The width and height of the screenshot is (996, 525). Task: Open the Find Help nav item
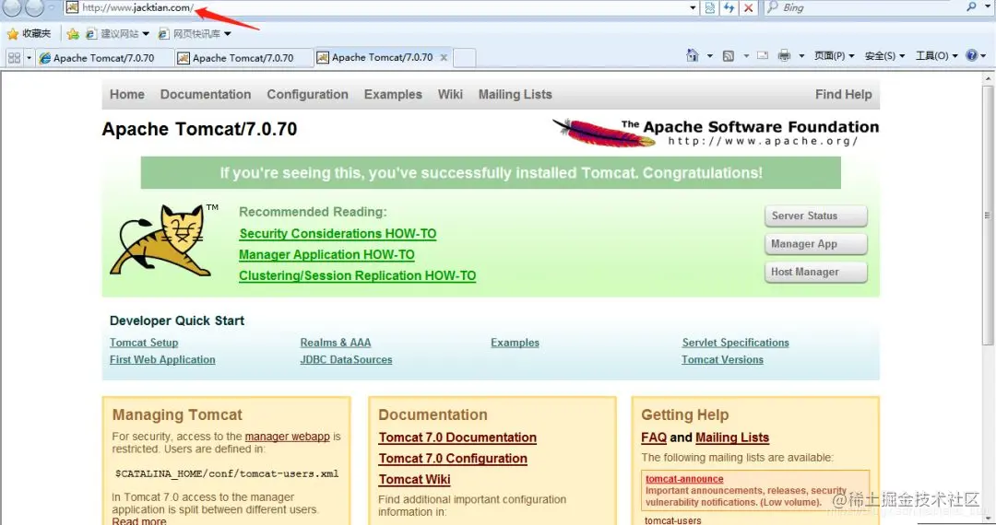[x=844, y=95]
